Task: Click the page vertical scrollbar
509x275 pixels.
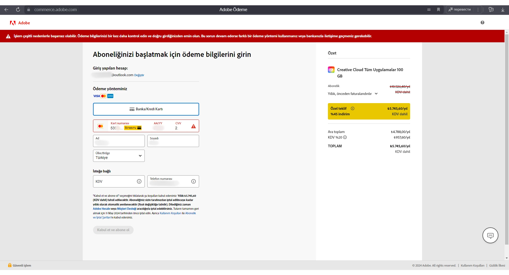Action: tap(507, 140)
